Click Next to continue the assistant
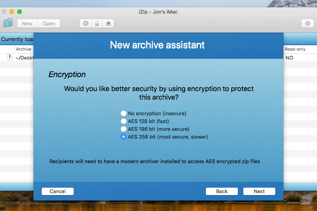Screen dimensions: 317x211 (x=259, y=191)
